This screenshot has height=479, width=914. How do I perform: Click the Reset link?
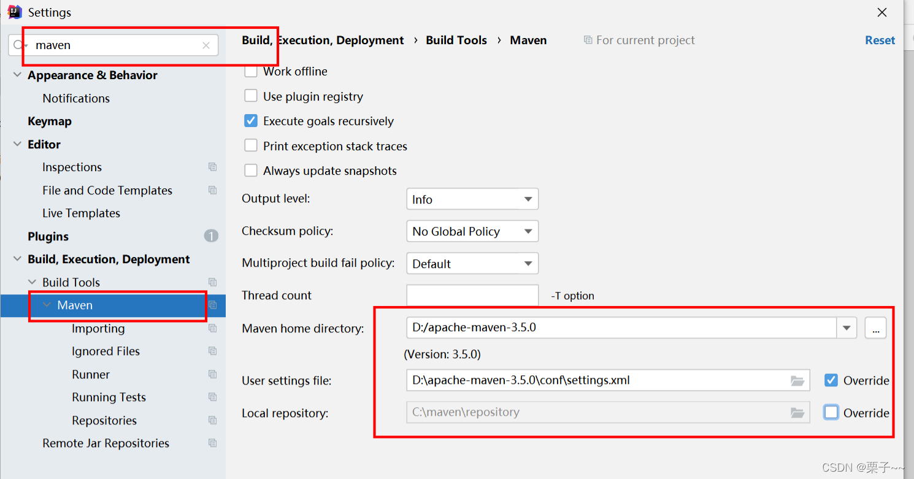tap(880, 40)
